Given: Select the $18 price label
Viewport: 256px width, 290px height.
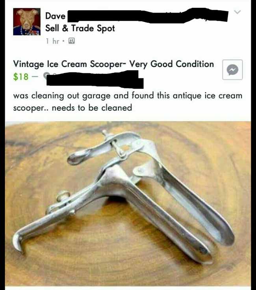Looking at the screenshot, I should click(x=21, y=77).
